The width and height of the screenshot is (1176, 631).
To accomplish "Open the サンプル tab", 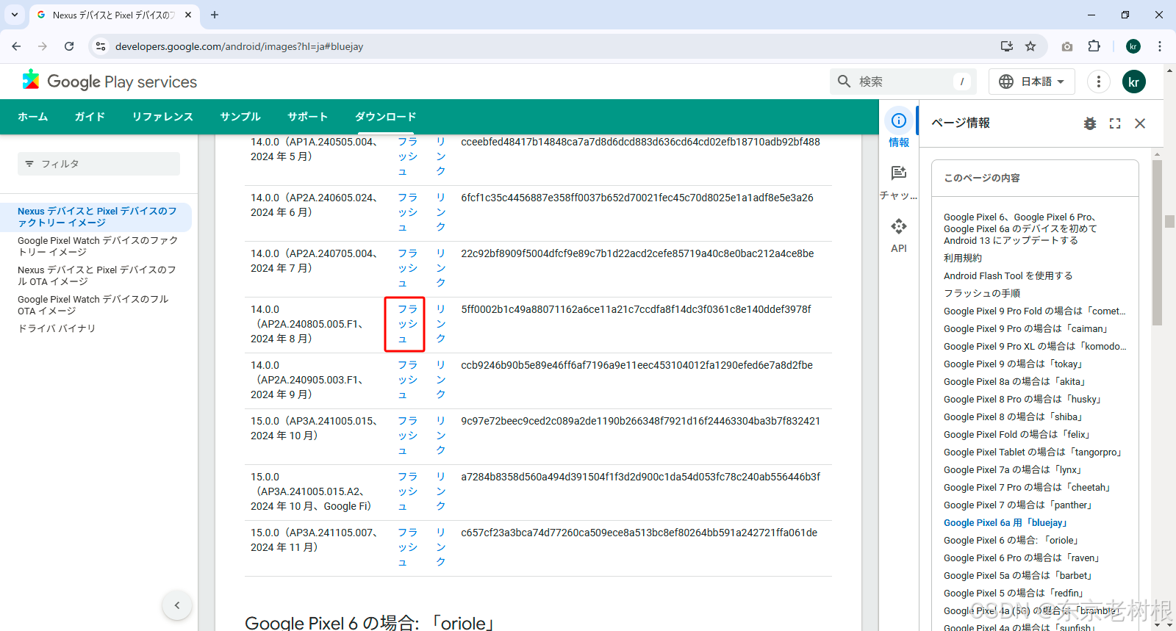I will pyautogui.click(x=240, y=117).
